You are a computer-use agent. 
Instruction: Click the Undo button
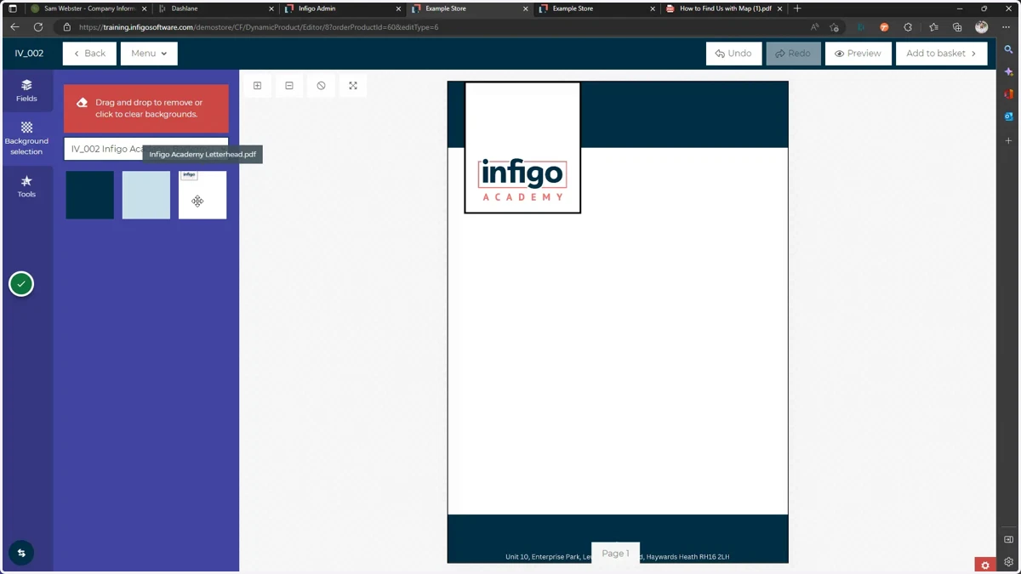click(x=733, y=54)
